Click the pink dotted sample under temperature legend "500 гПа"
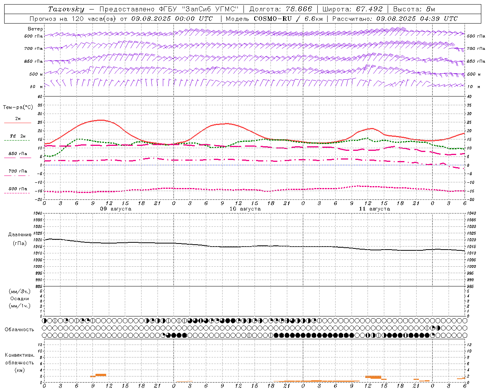This screenshot has height=389, width=487. tap(17, 193)
